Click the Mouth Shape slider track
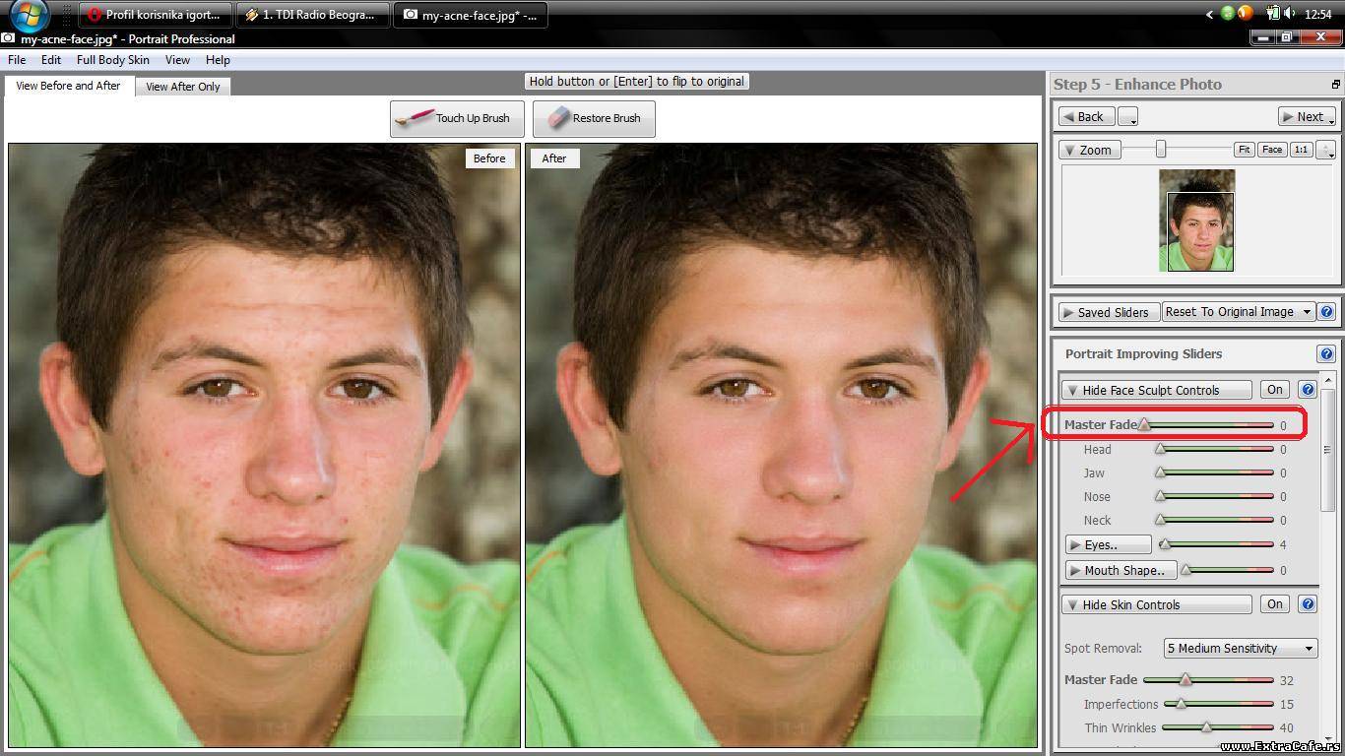This screenshot has width=1345, height=756. click(x=1228, y=570)
